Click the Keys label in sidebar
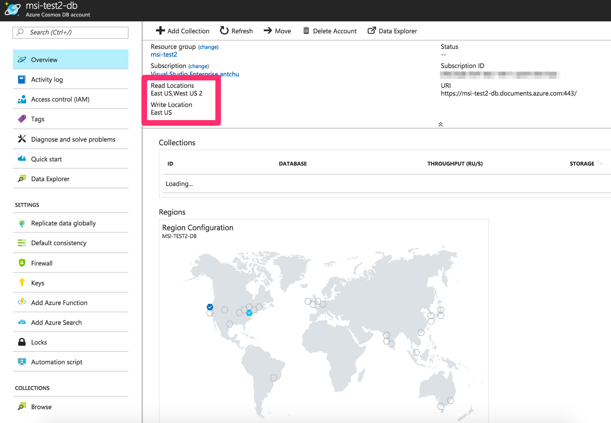The height and width of the screenshot is (423, 611). tap(37, 283)
